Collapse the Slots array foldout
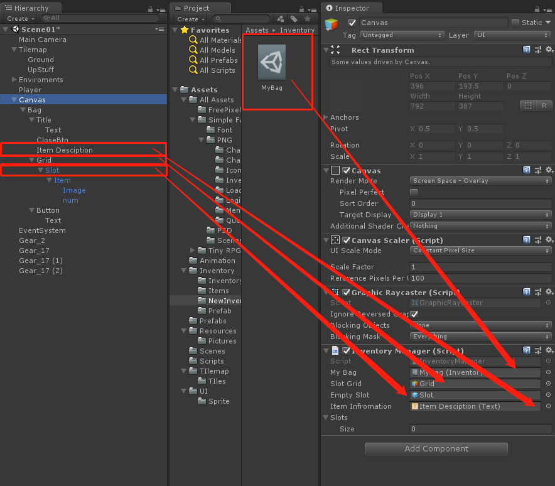 [x=326, y=418]
